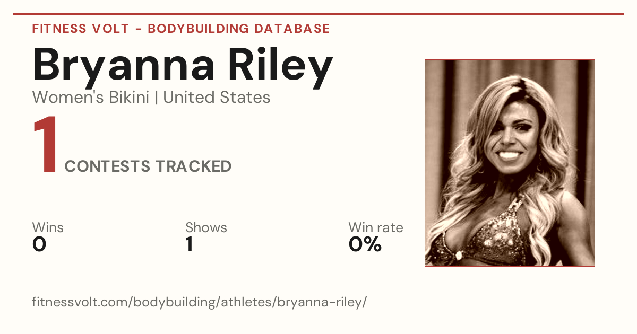
Task: Select the CONTESTS TRACKED label
Action: point(148,166)
